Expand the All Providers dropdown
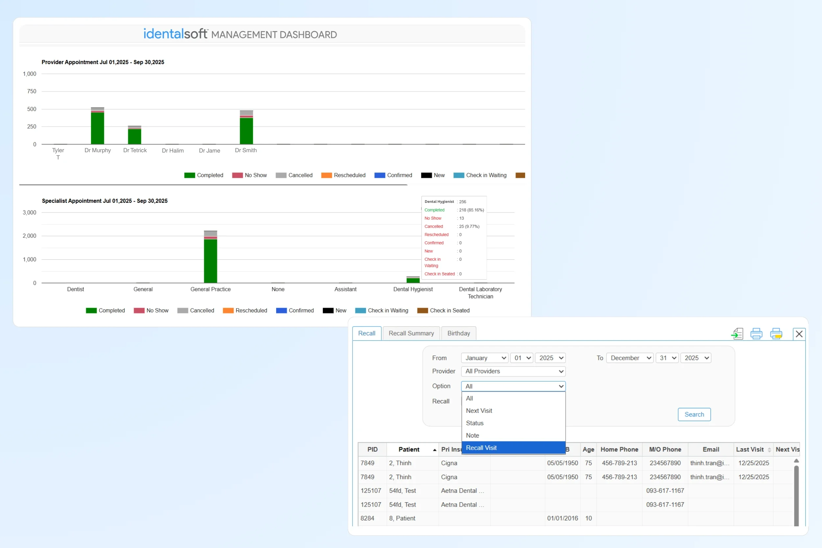The image size is (822, 548). (x=513, y=371)
